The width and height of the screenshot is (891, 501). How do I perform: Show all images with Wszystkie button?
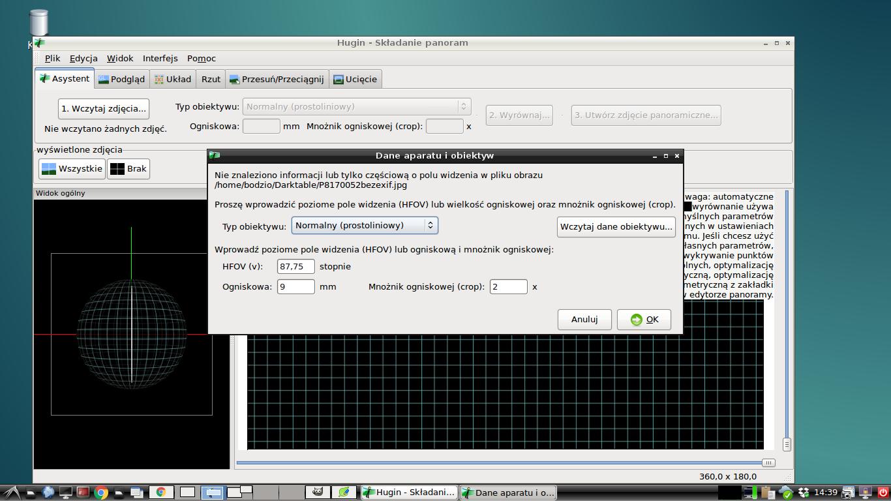click(72, 169)
